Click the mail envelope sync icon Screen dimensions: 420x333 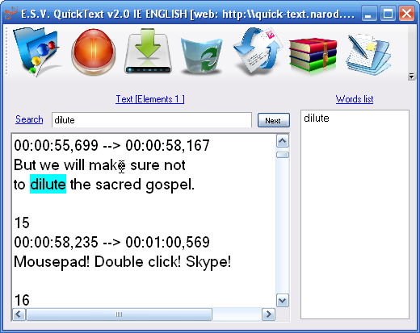coord(257,51)
